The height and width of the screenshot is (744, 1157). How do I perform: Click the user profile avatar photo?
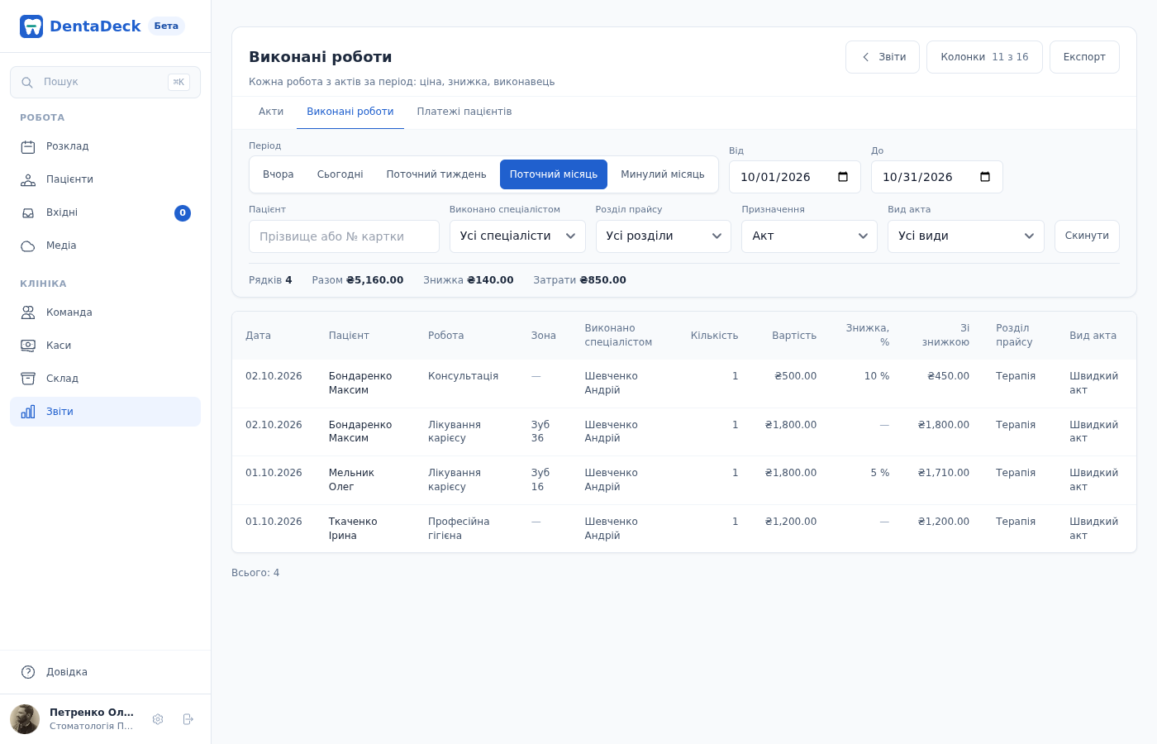(25, 719)
